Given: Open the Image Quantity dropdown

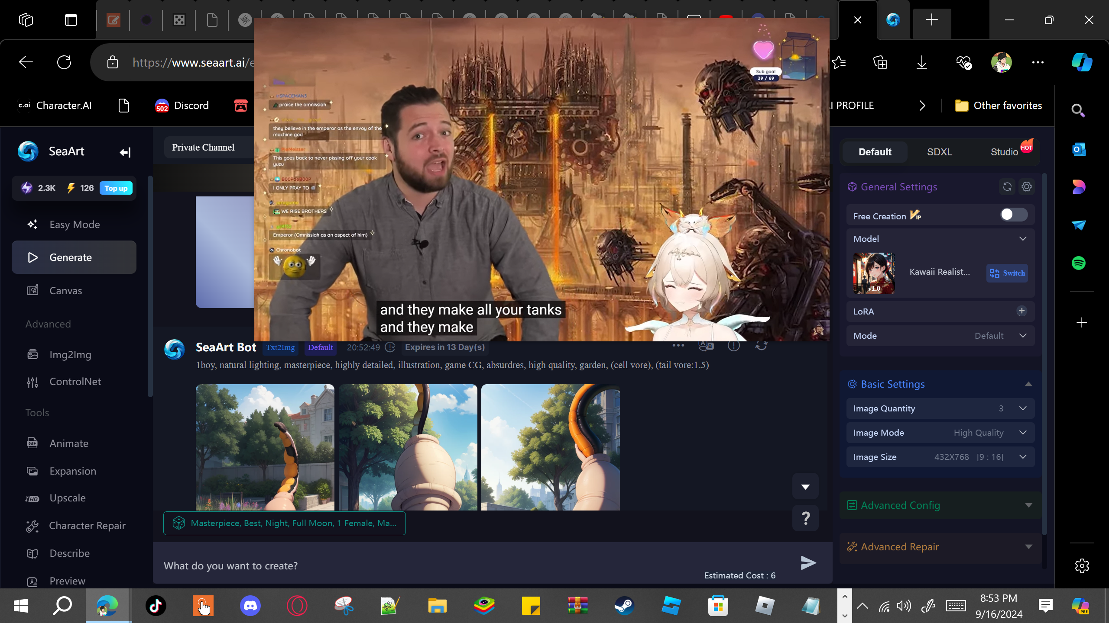Looking at the screenshot, I should pyautogui.click(x=940, y=408).
